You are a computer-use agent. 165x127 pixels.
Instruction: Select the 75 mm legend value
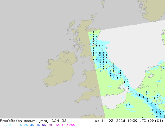click(50, 125)
